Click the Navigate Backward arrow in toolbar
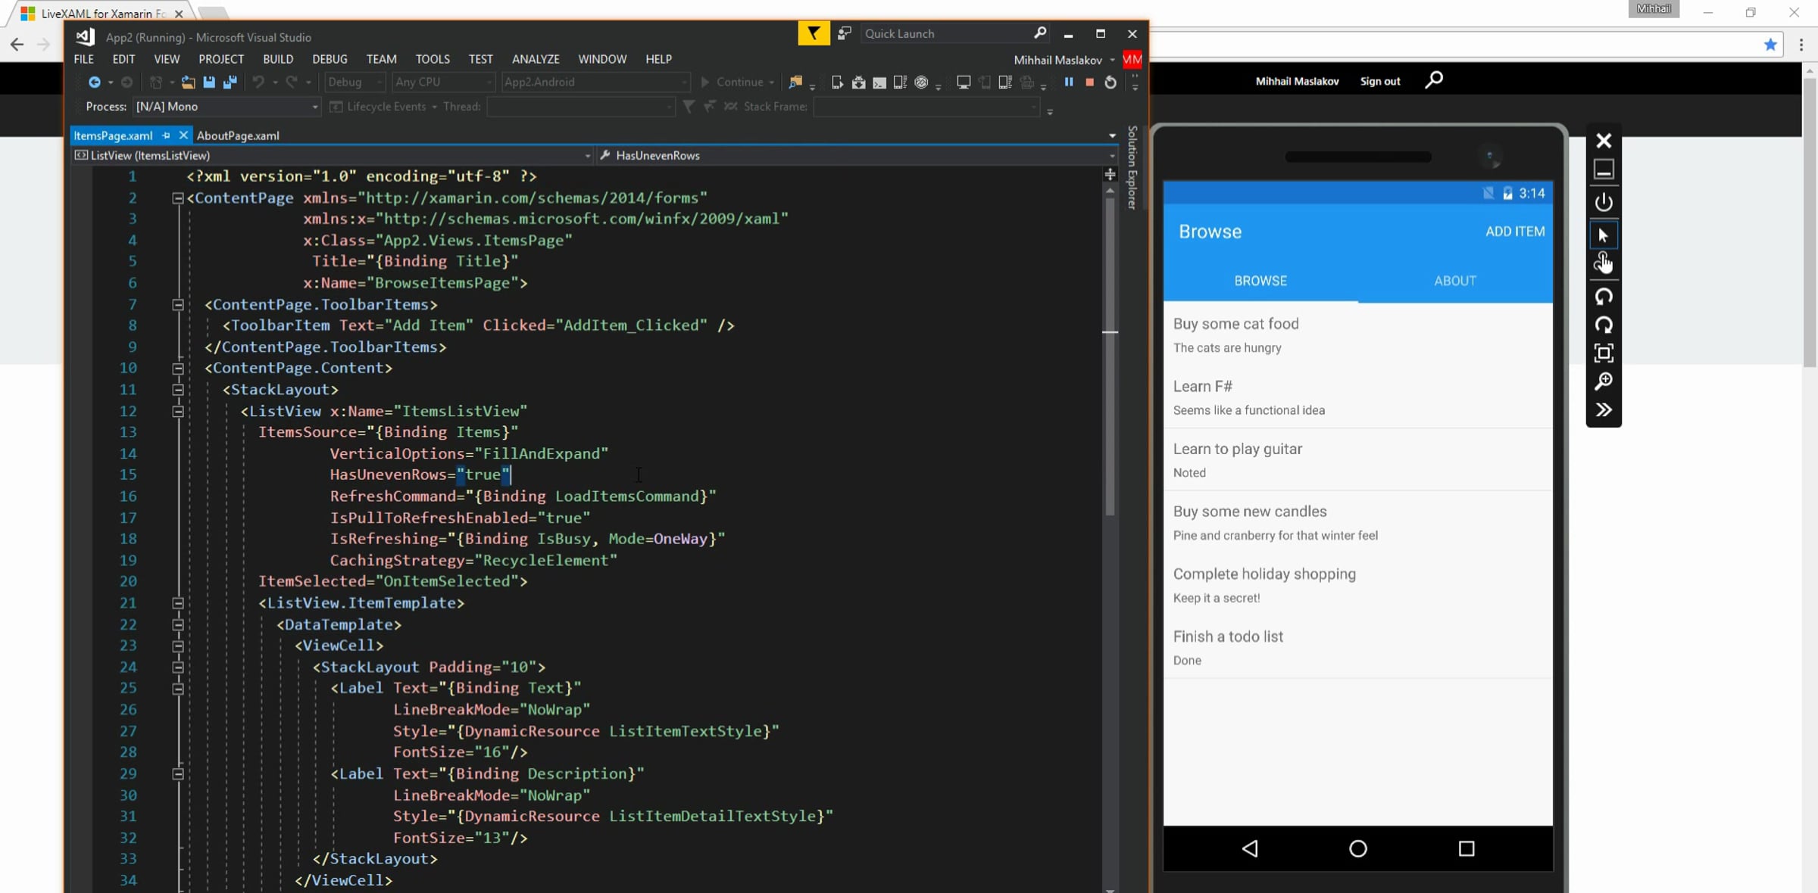1818x893 pixels. [94, 82]
